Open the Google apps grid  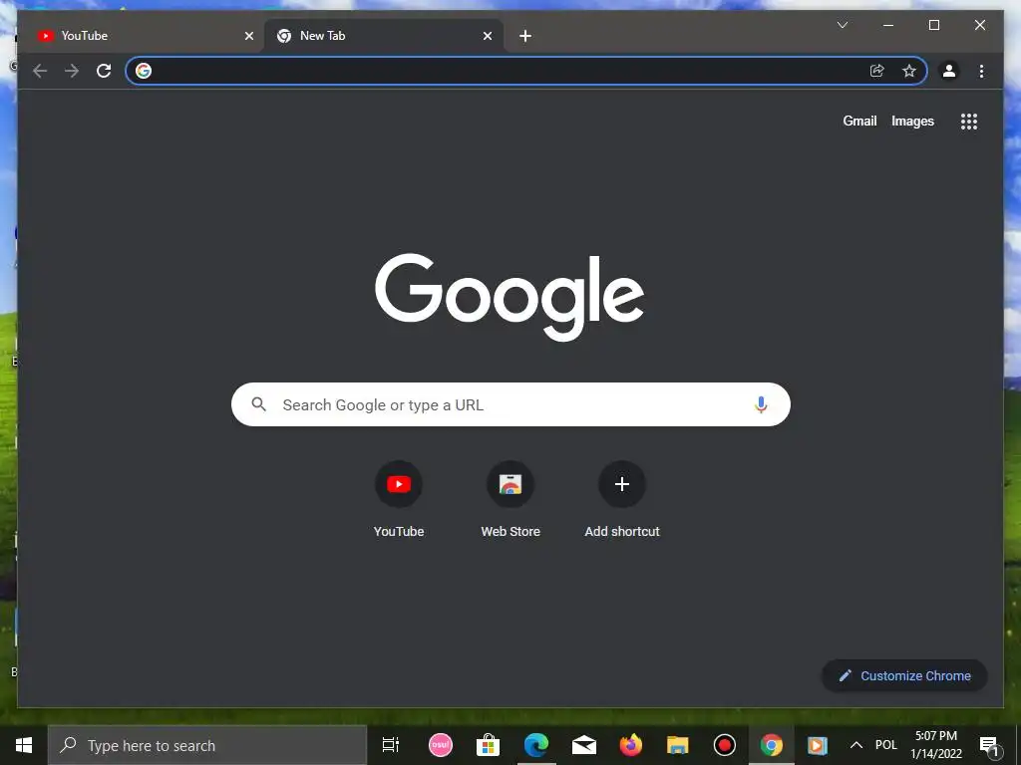tap(969, 121)
